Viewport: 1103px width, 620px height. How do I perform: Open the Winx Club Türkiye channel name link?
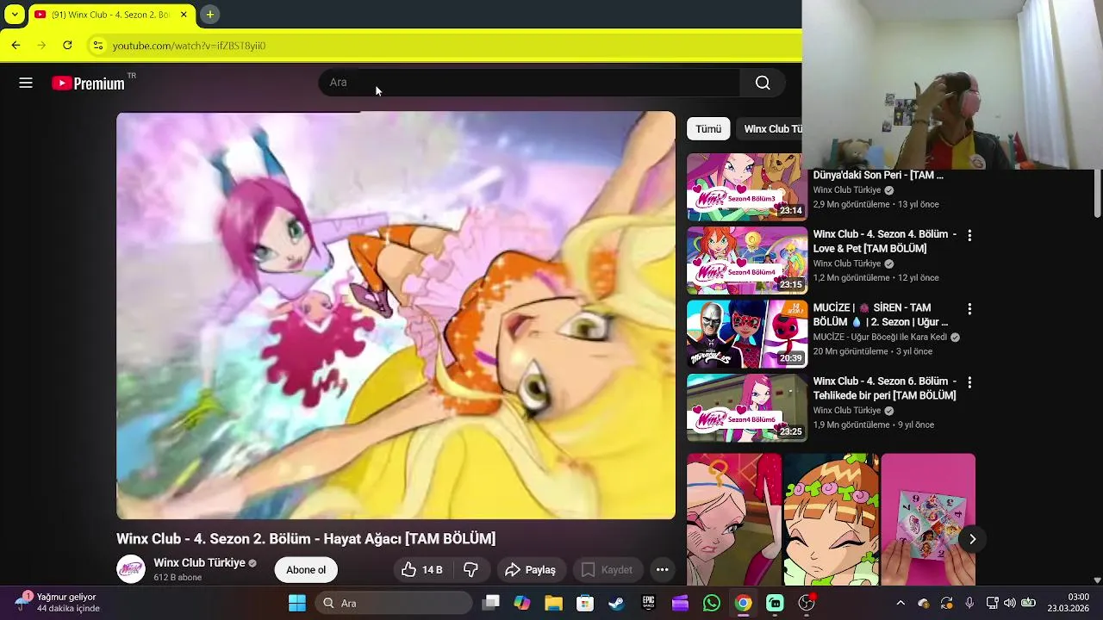pyautogui.click(x=200, y=562)
